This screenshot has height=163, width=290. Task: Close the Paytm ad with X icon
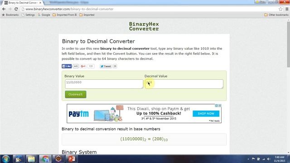[x=220, y=105]
